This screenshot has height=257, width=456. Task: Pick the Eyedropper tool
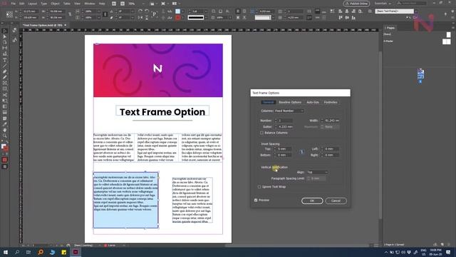(x=5, y=124)
